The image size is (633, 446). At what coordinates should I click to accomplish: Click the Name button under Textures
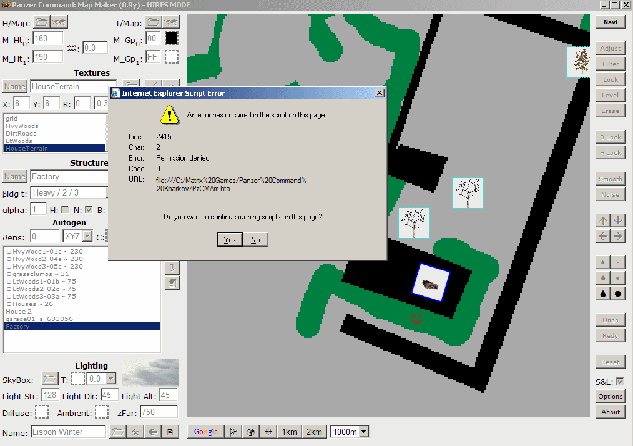click(15, 86)
